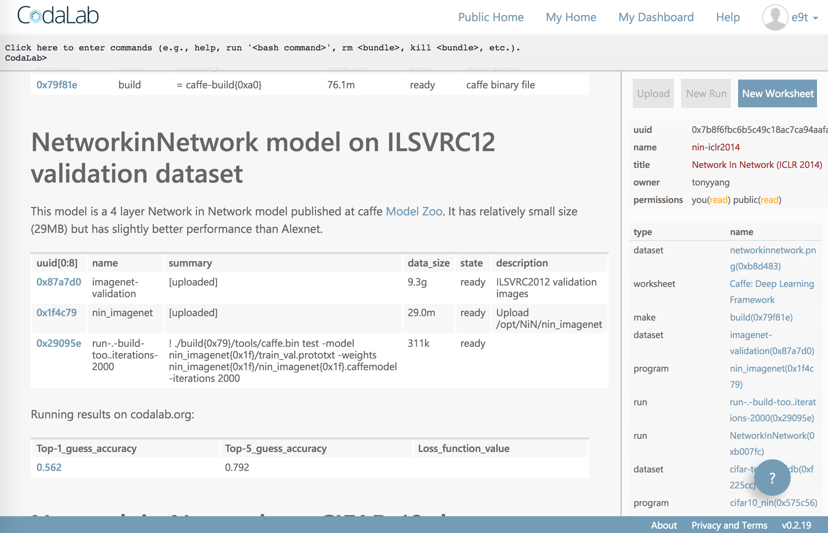Click the 0.562 accuracy value link
828x533 pixels.
pyautogui.click(x=49, y=467)
